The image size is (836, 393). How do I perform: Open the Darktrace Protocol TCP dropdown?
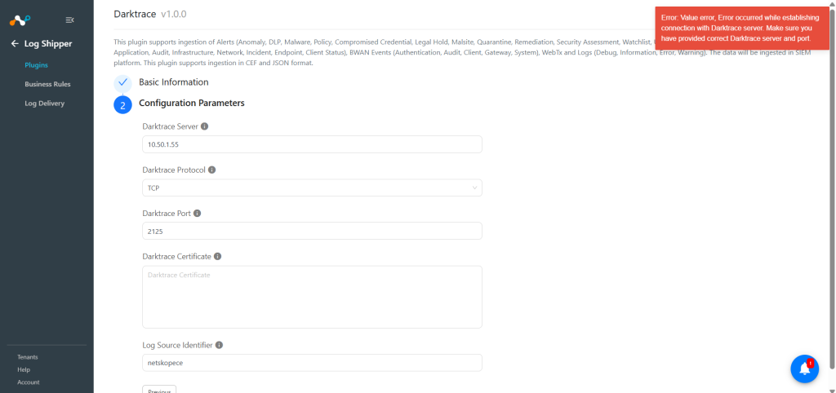click(312, 188)
